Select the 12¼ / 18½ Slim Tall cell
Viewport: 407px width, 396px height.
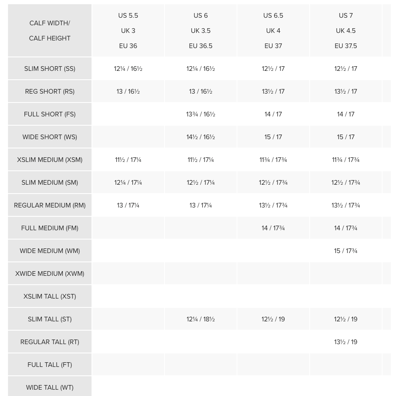[x=201, y=319]
